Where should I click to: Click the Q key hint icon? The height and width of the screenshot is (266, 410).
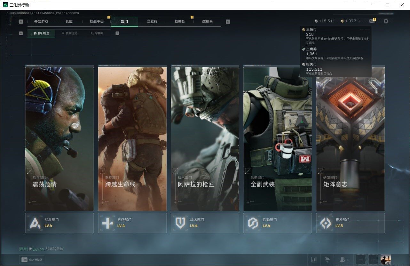coord(21,22)
